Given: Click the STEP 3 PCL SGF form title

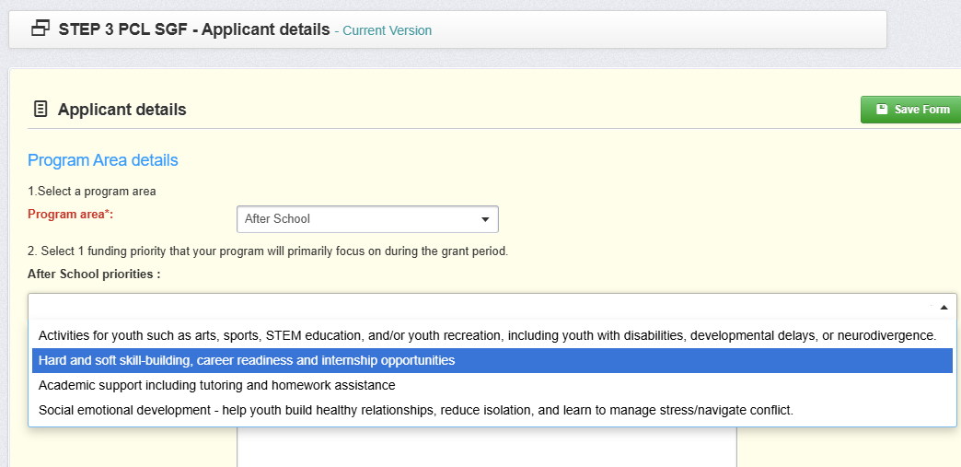Looking at the screenshot, I should [x=194, y=29].
